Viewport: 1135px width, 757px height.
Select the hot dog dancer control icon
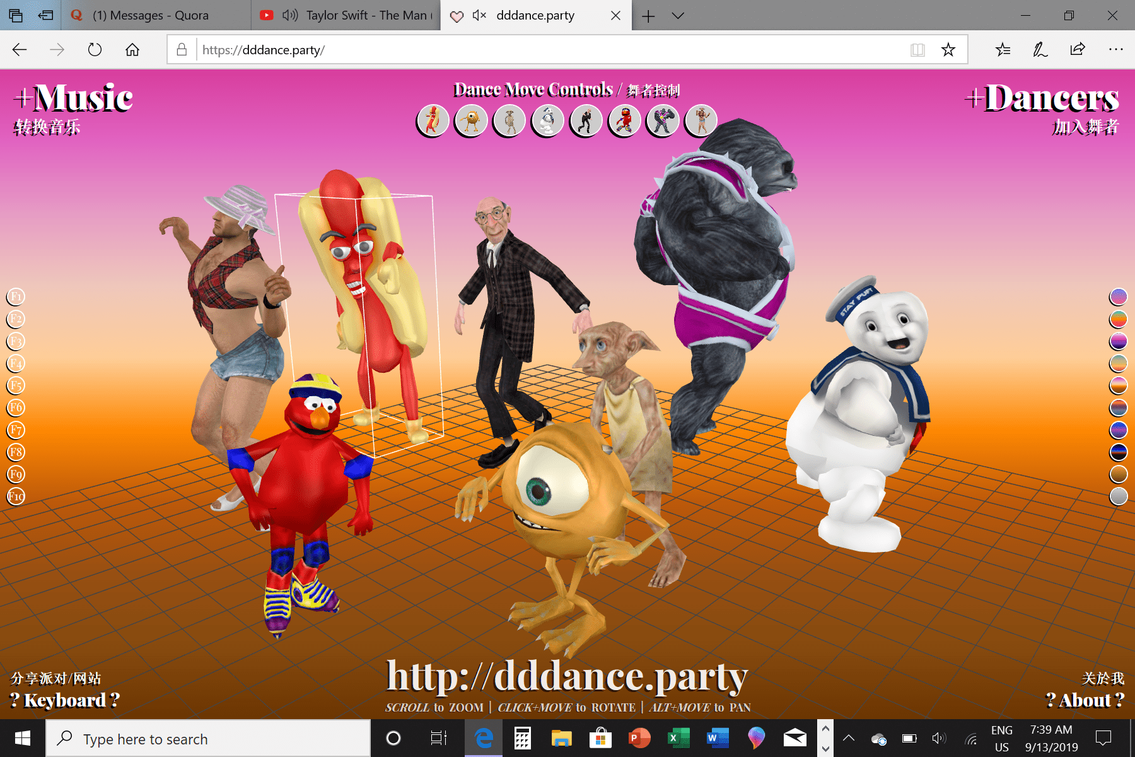coord(433,120)
